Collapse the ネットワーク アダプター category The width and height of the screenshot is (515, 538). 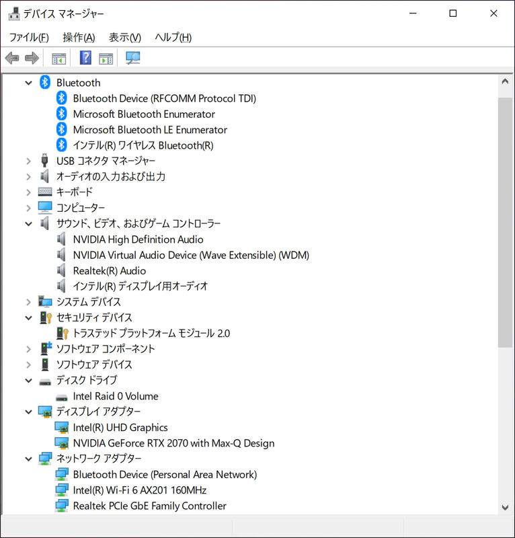pos(29,459)
